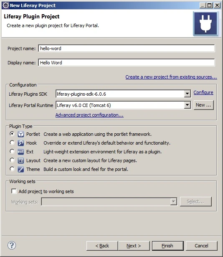Minimize the New Liferay Project dialog
Screen dimensions: 223x257
tap(203, 5)
